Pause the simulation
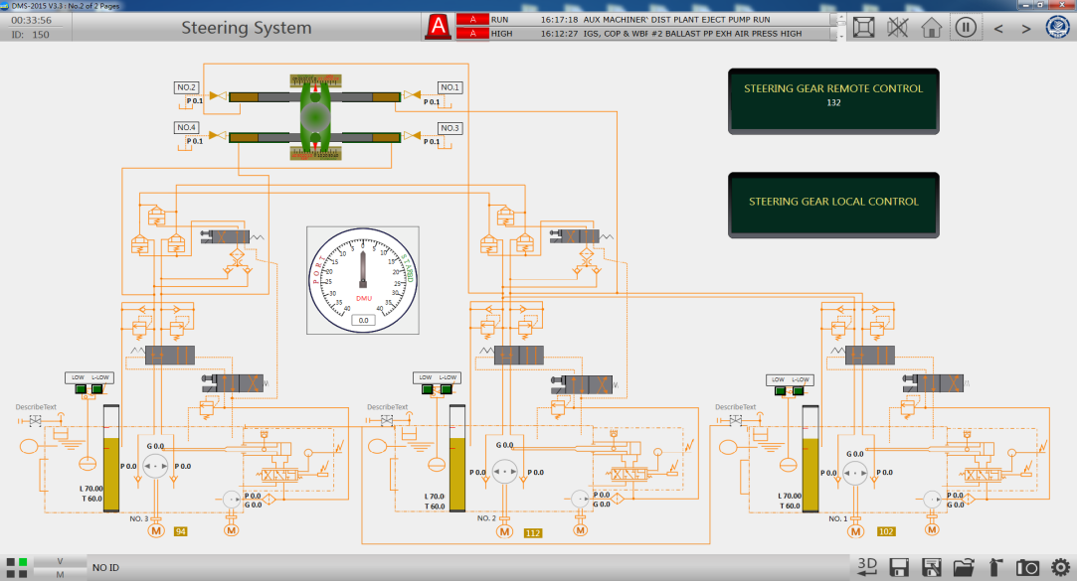1077x581 pixels. pos(965,27)
